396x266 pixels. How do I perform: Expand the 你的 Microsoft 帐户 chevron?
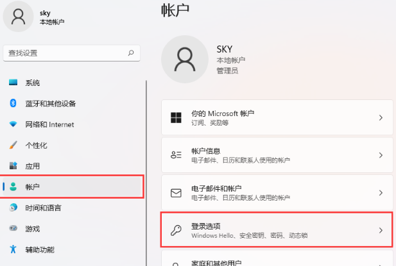click(381, 118)
